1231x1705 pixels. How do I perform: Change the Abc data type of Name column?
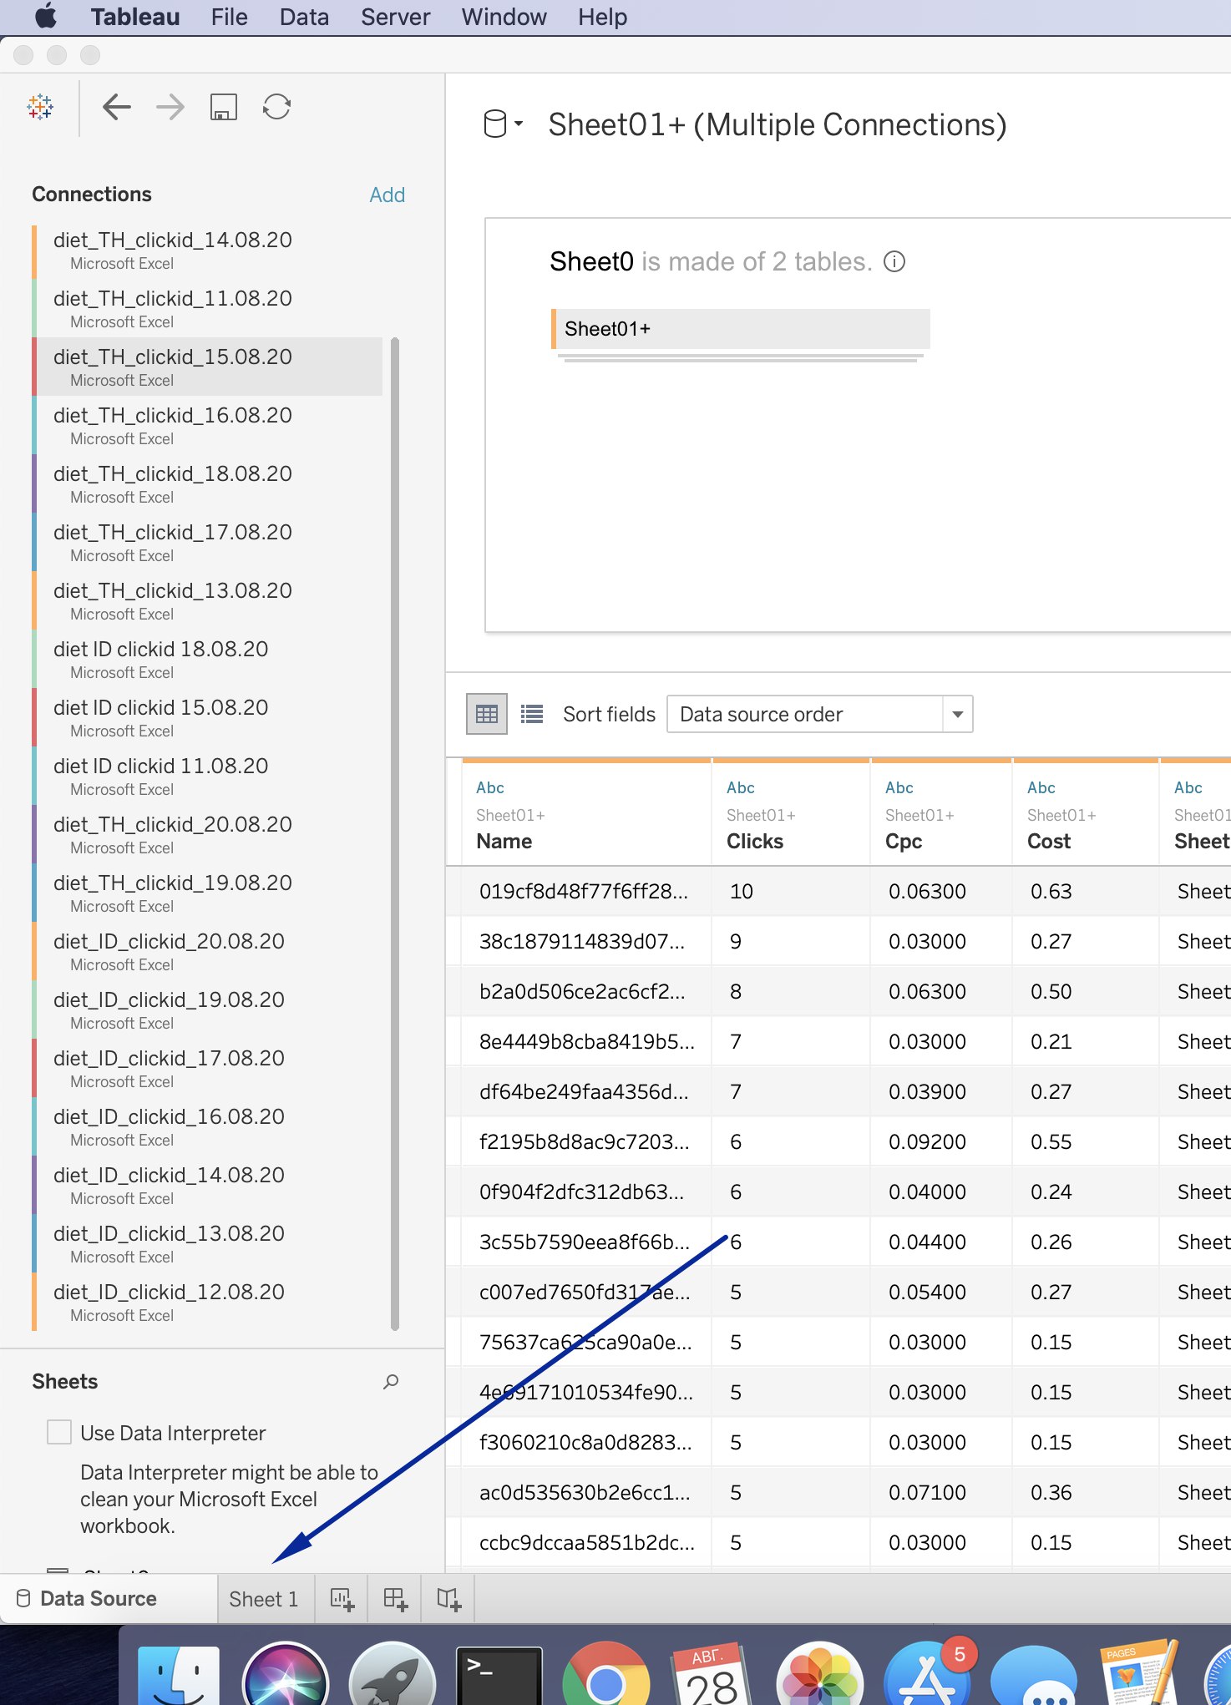tap(490, 787)
